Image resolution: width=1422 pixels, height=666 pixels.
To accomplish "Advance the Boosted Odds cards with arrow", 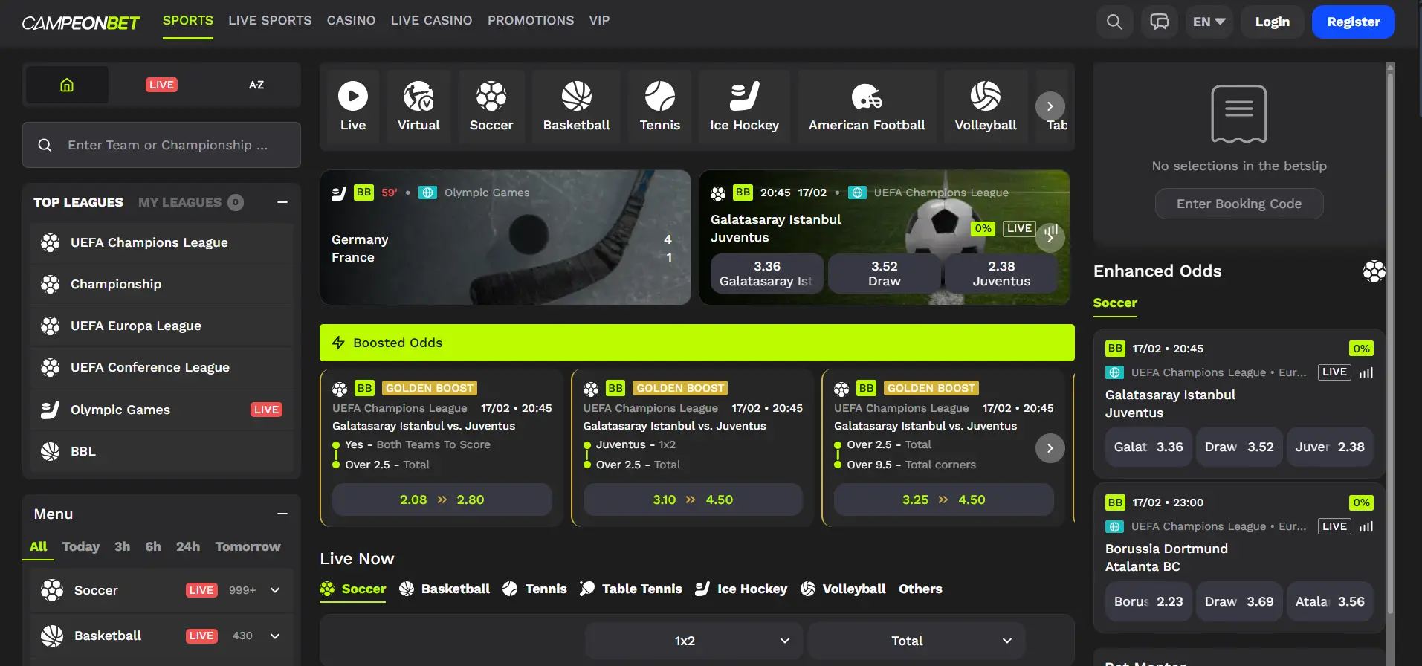I will click(1050, 448).
